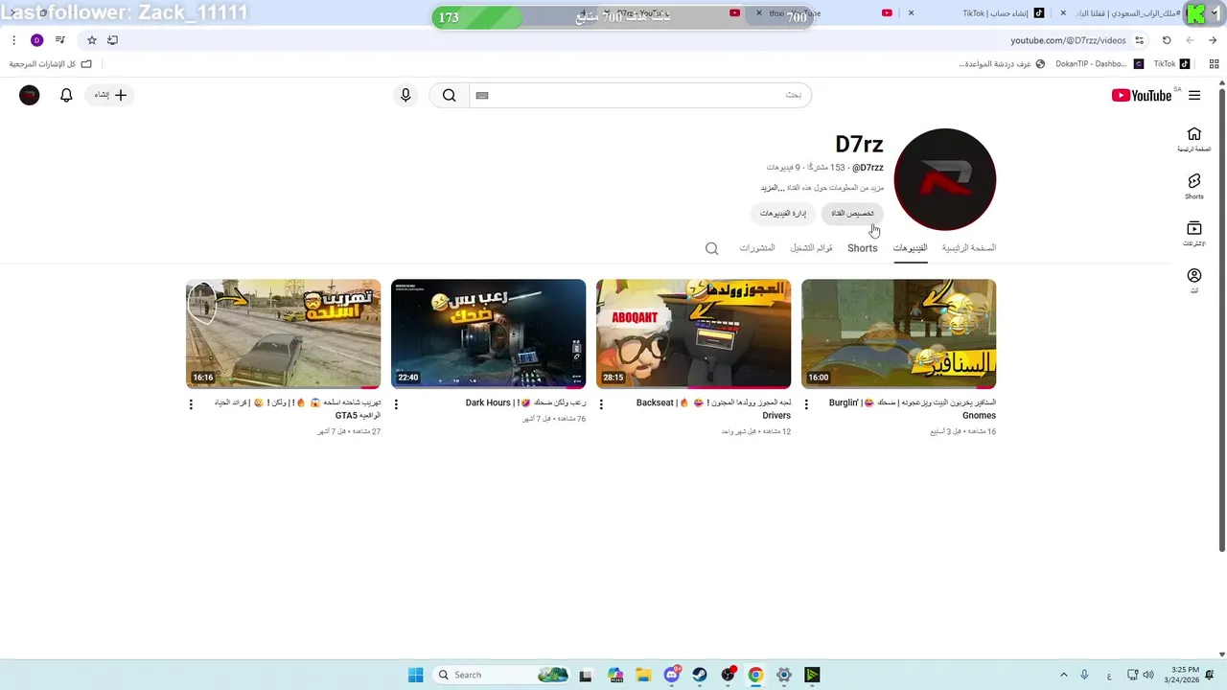Open the DokanTIP Dashboard bookmark
1227x690 pixels.
coord(1099,64)
